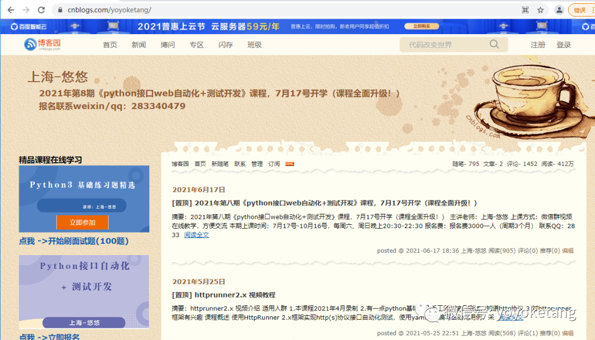Viewport: 595px width, 340px height.
Task: Click the orange 错误 update button
Action: point(581,10)
